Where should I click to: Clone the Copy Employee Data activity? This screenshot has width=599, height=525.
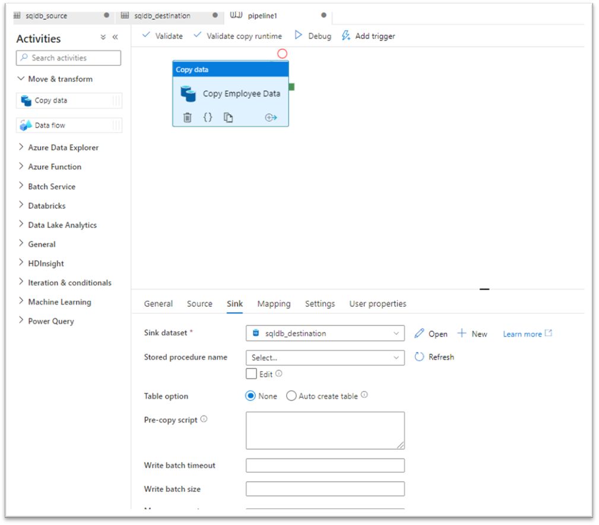[x=228, y=117]
